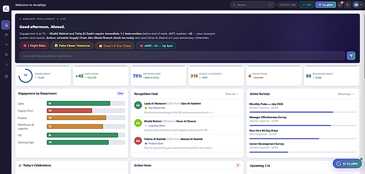This screenshot has height=174, width=365.
Task: Open All surveys link
Action: click(346, 94)
